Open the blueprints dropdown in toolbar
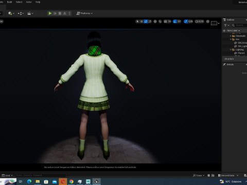 click(21, 13)
